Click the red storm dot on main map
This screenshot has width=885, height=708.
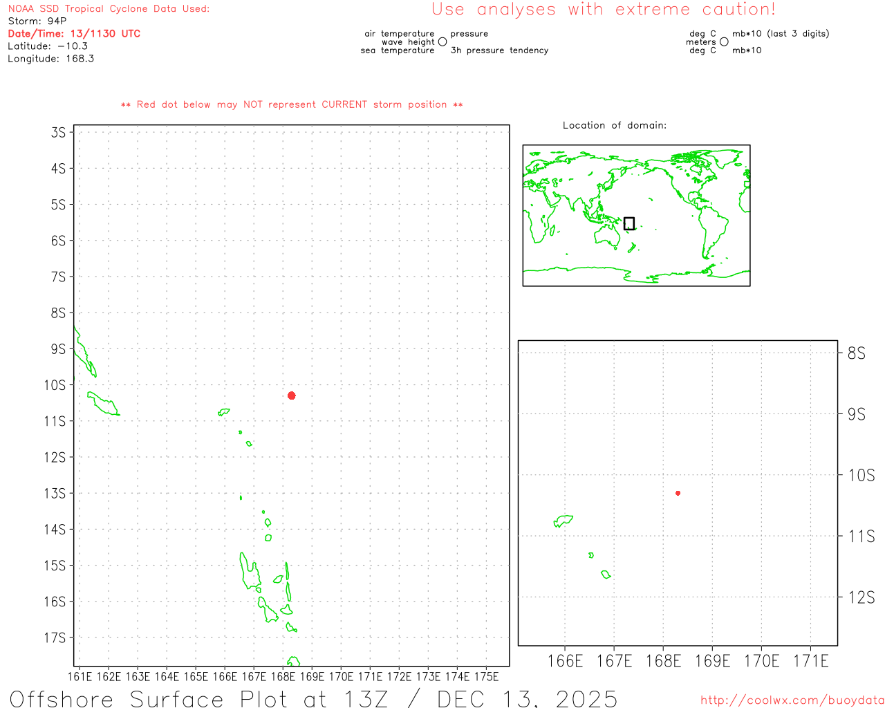(x=292, y=395)
